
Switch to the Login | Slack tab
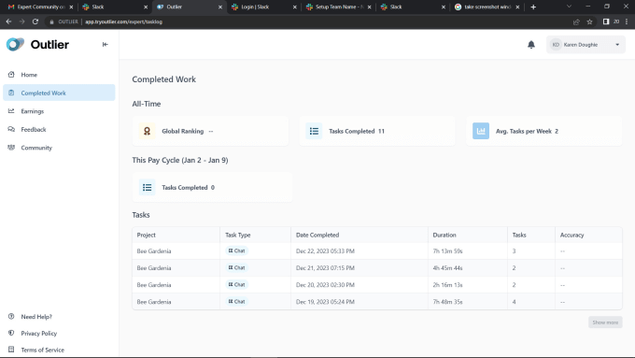tap(264, 7)
